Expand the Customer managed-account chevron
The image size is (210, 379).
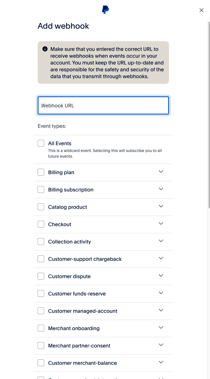[x=161, y=310]
